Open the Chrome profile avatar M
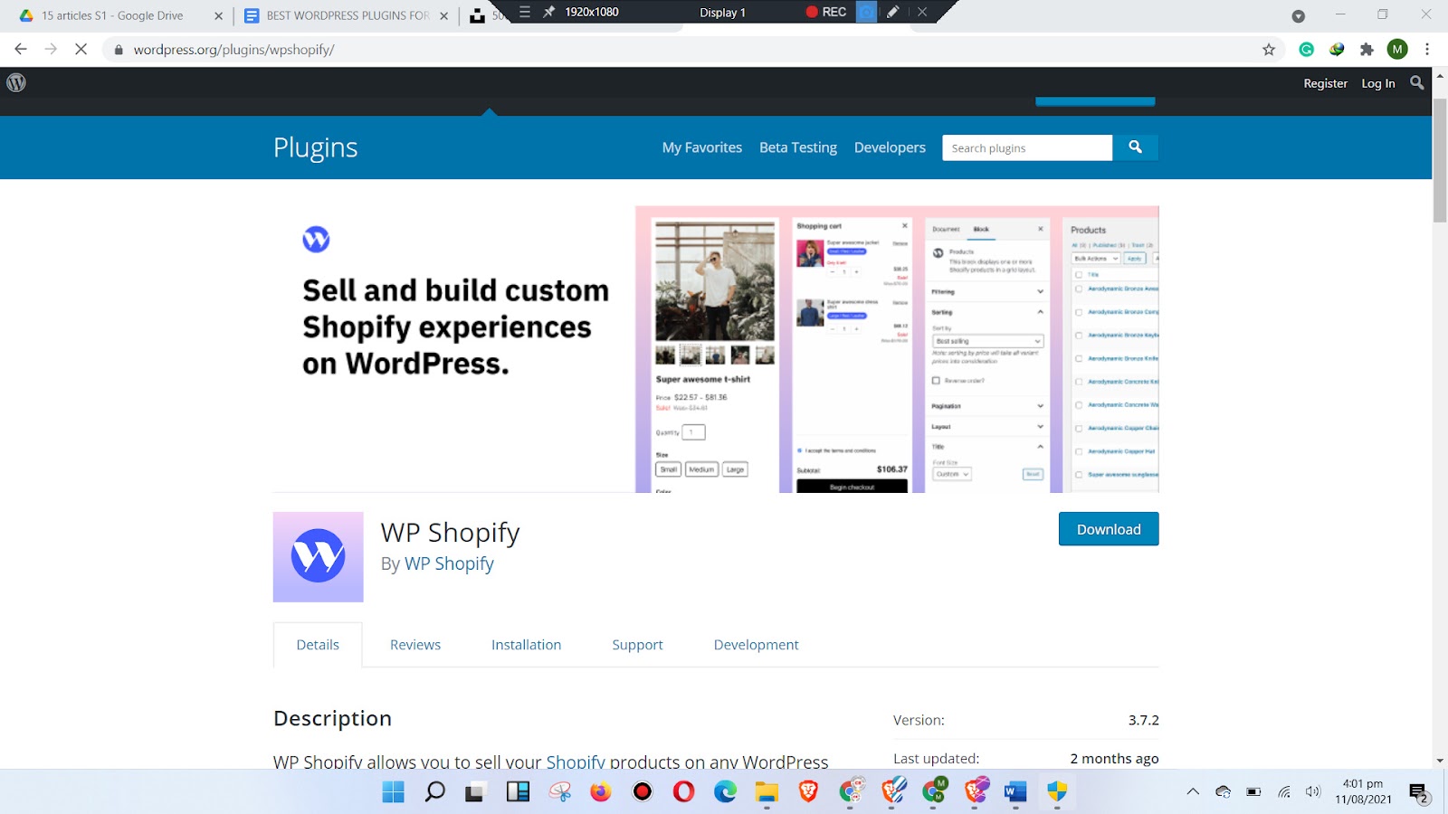Viewport: 1448px width, 814px height. [1397, 50]
